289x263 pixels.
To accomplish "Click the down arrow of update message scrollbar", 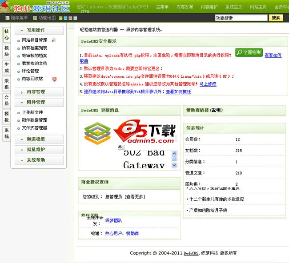I will (174, 165).
